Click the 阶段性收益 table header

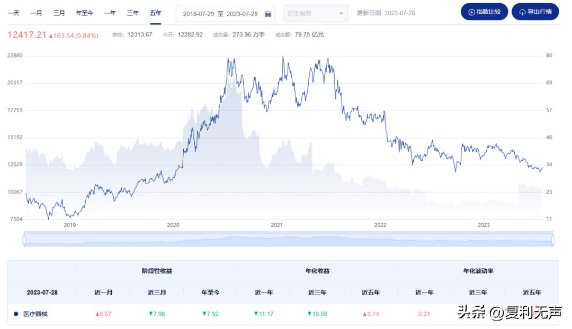pyautogui.click(x=157, y=271)
